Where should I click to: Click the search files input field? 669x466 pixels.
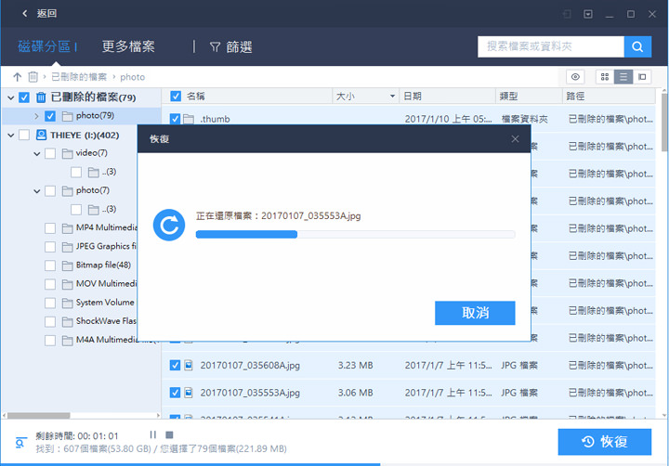pos(550,46)
